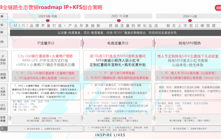Click the stage line 1、IP：情人节 REday表白墙
Image resolution: width=221 pixels, height=139 pixels.
pyautogui.click(x=188, y=73)
